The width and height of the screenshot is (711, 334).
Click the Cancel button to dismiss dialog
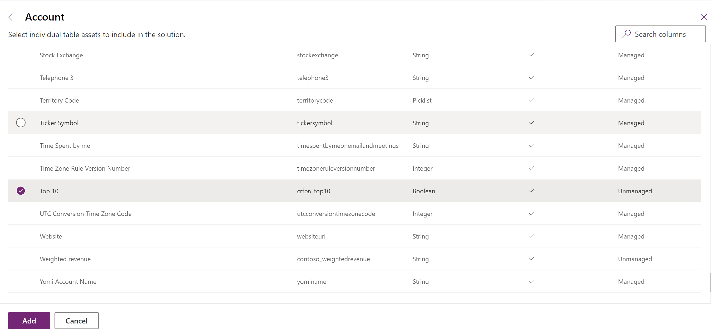[76, 320]
